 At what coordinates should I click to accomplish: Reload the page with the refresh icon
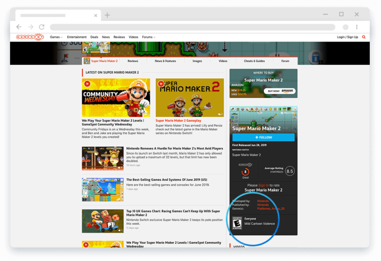(x=42, y=27)
